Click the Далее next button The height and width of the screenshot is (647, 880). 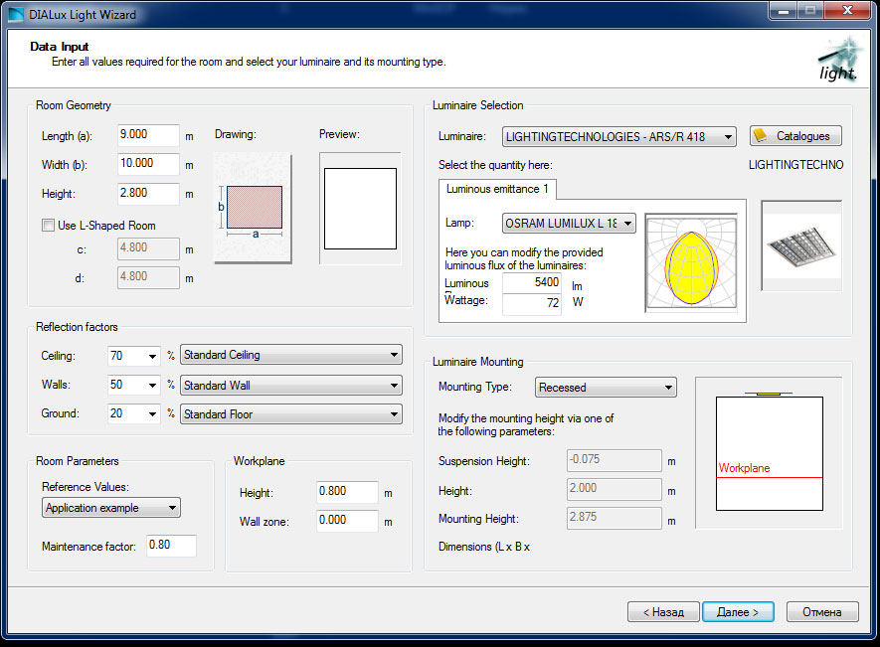(x=737, y=612)
